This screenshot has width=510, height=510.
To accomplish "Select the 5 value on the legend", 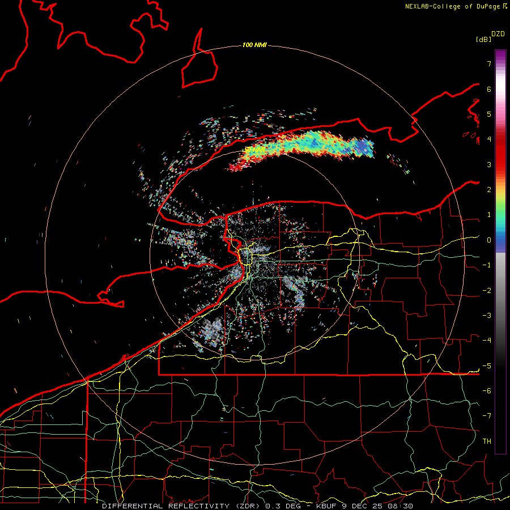I will coord(489,114).
